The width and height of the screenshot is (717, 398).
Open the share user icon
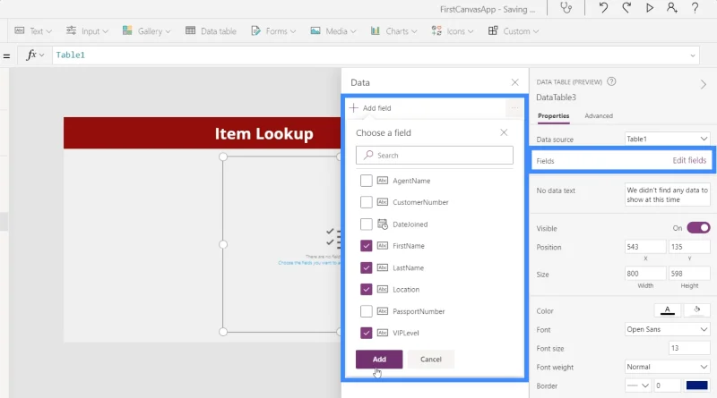(671, 8)
